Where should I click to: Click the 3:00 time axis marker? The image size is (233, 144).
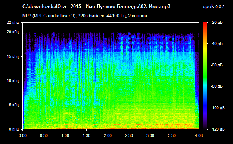pyautogui.click(x=150, y=135)
